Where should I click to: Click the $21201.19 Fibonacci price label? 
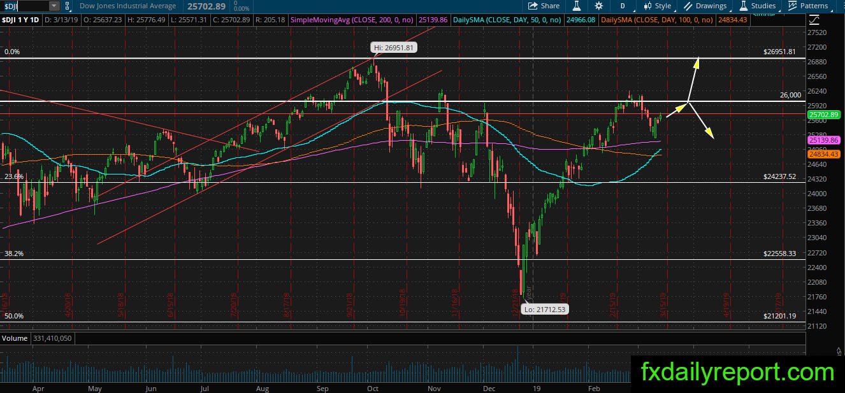coord(780,316)
